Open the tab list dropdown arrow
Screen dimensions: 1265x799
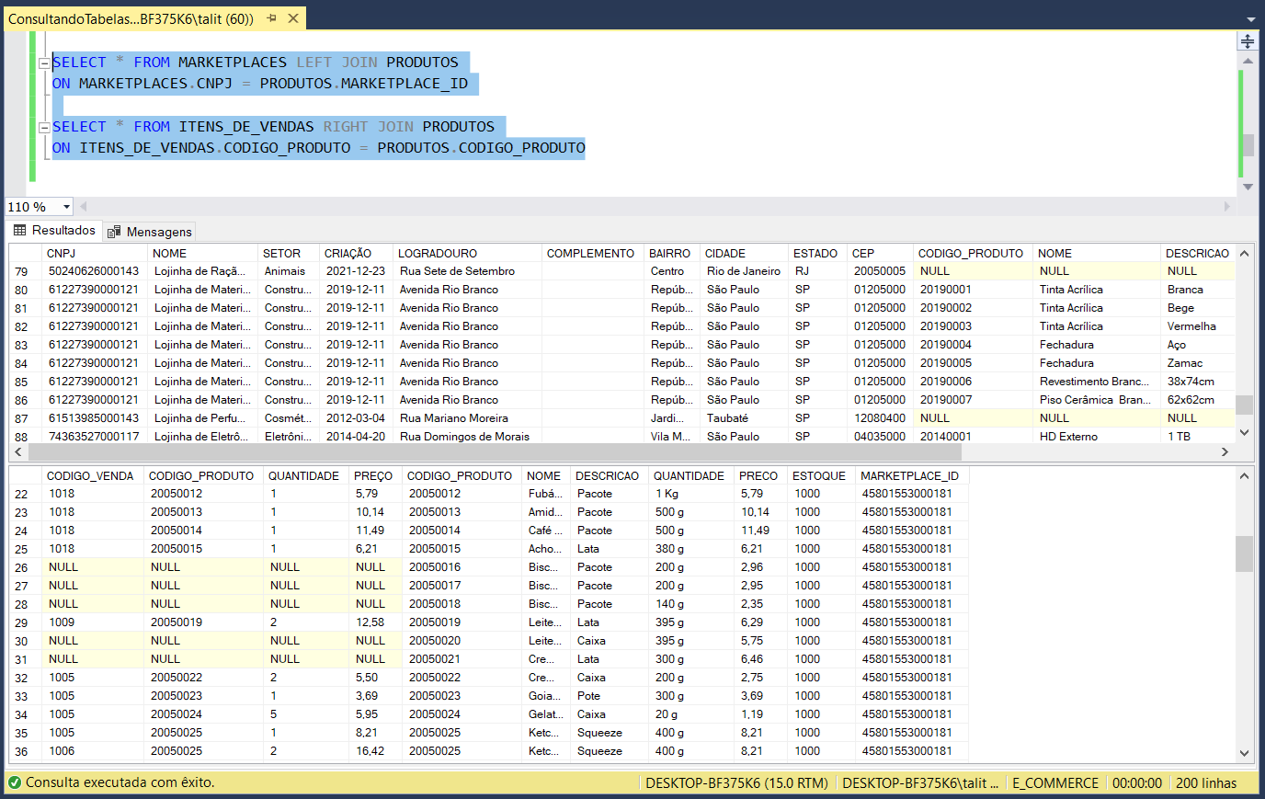[1251, 18]
